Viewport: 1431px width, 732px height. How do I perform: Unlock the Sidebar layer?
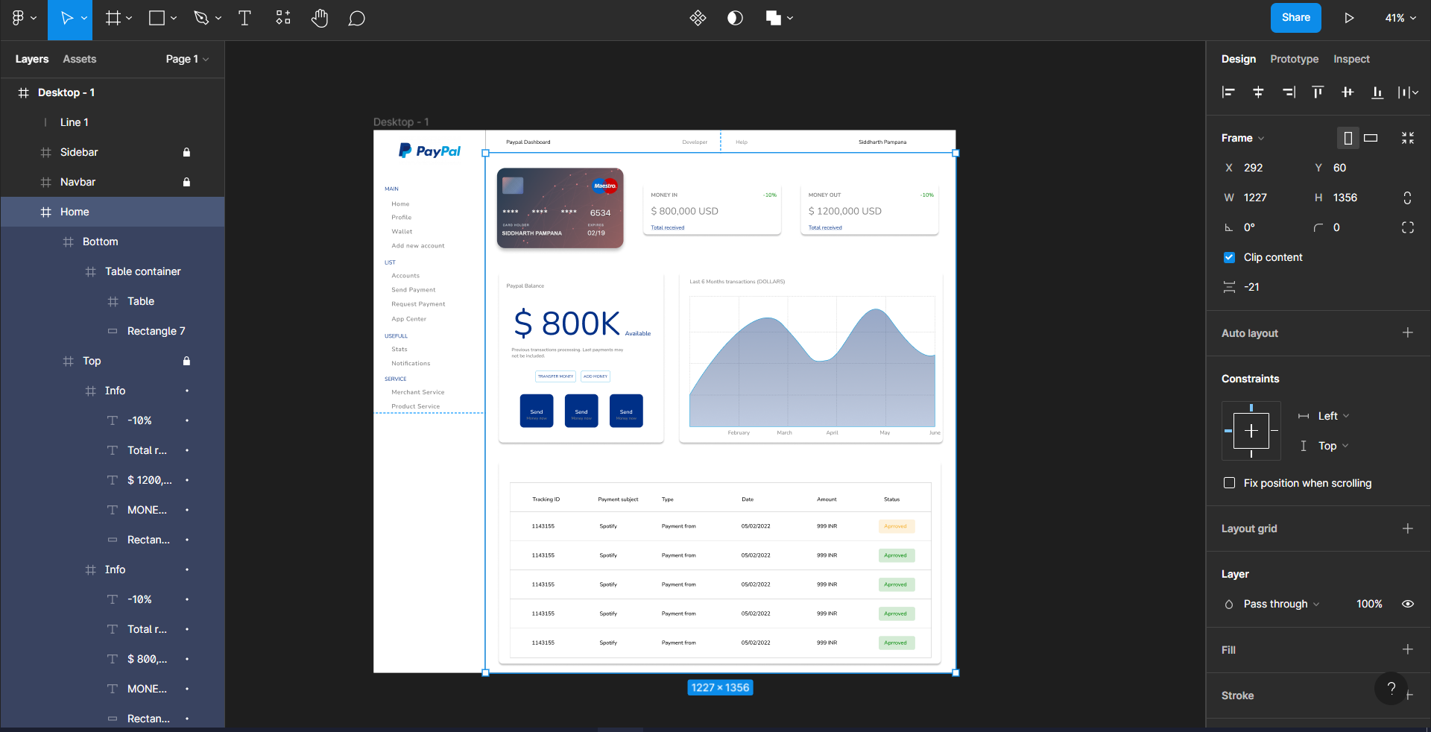(186, 152)
